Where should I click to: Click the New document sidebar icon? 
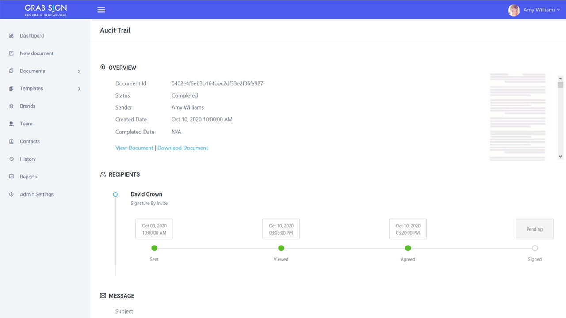[x=11, y=53]
